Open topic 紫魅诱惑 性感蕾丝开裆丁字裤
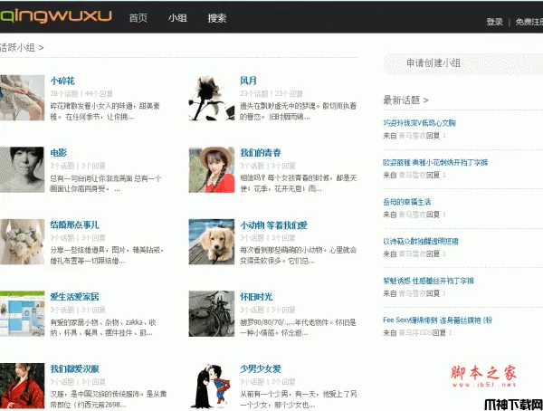 (x=428, y=281)
